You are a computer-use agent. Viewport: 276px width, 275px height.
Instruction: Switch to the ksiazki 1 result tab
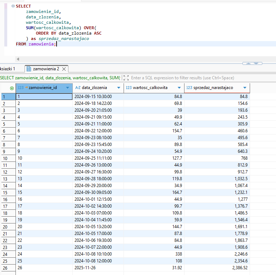(x=8, y=68)
